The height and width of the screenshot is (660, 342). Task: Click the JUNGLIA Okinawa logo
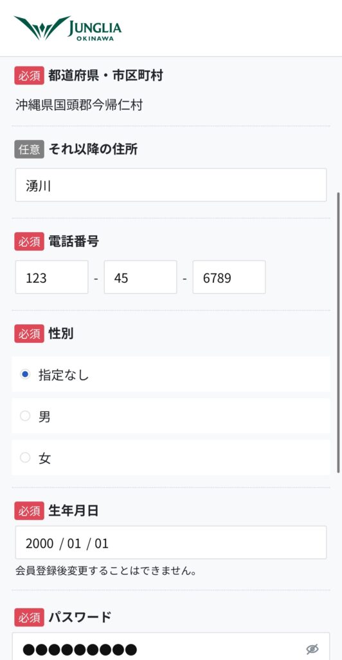pos(67,28)
